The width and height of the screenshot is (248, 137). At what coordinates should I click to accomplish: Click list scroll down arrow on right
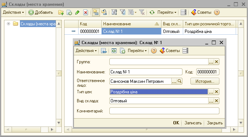[x=241, y=123]
